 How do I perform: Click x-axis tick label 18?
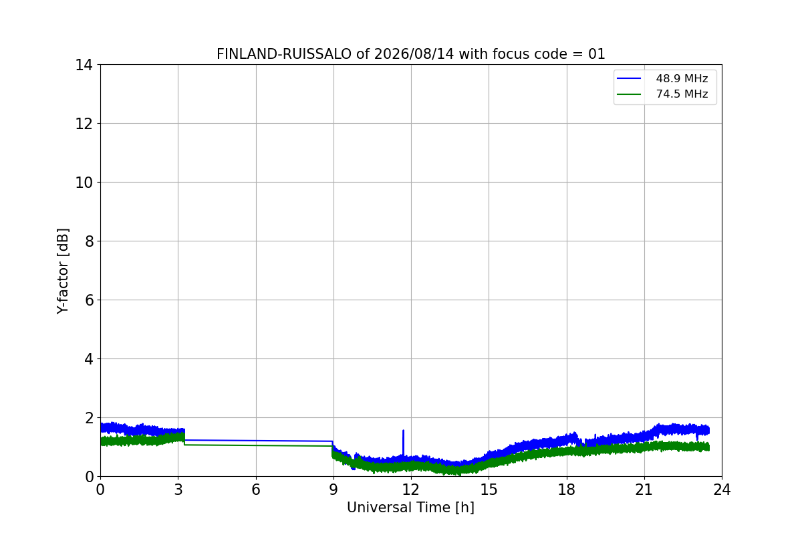(567, 490)
